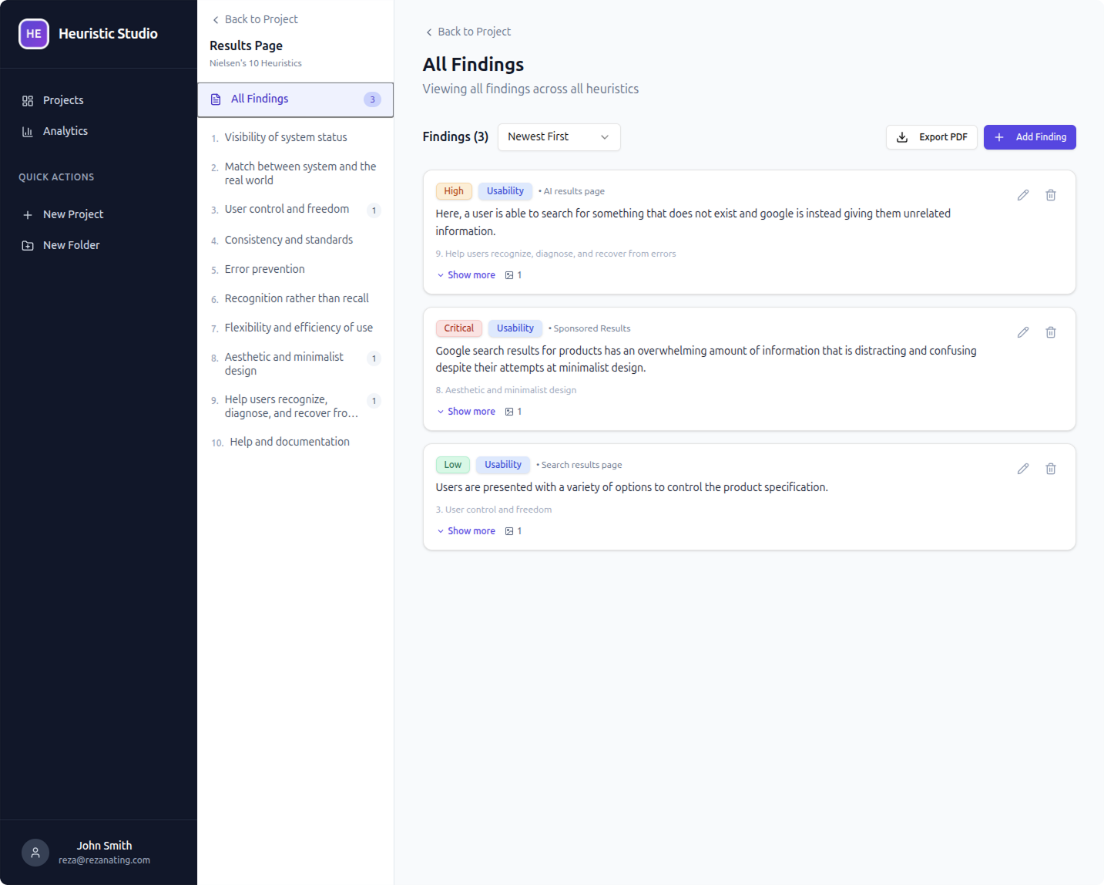Open the John Smith user avatar

pos(35,853)
